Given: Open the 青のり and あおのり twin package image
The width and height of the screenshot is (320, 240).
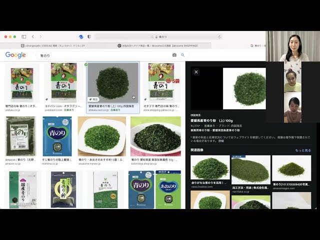Looking at the screenshot, I should (x=154, y=189).
